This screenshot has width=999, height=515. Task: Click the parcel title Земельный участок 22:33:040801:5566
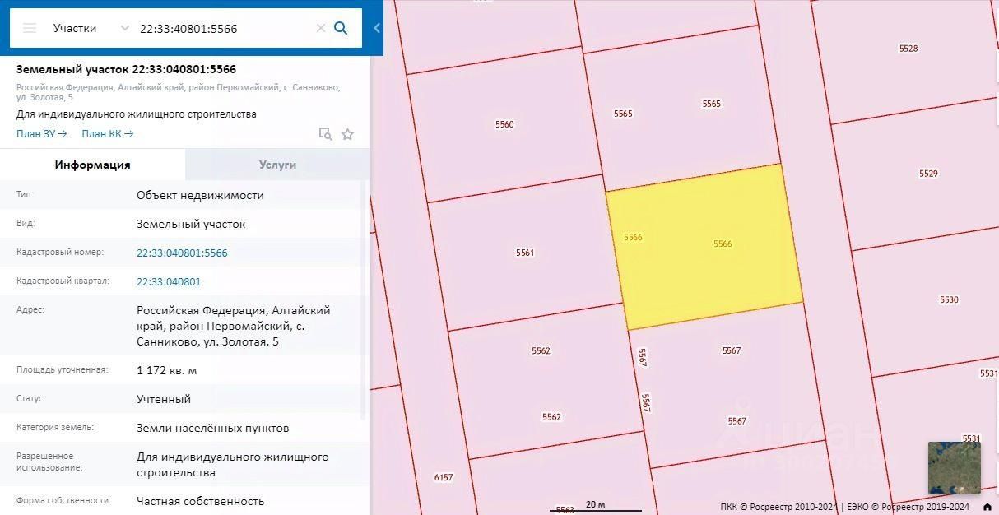pos(126,69)
